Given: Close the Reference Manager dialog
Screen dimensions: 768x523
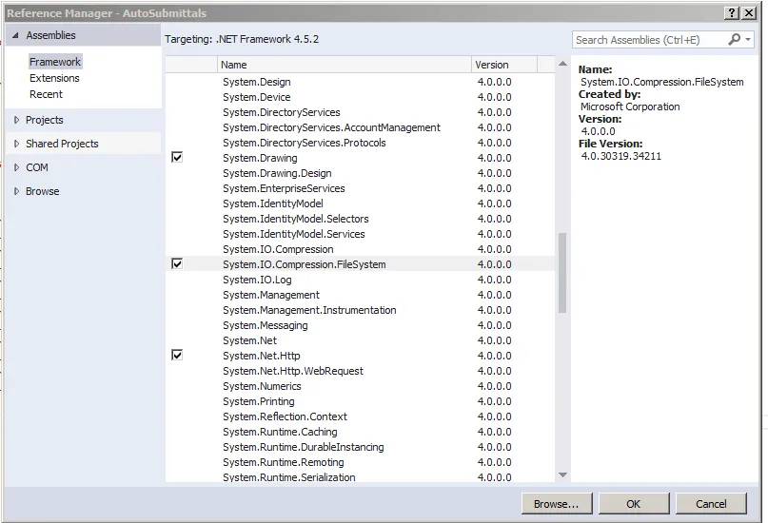Looking at the screenshot, I should point(749,13).
